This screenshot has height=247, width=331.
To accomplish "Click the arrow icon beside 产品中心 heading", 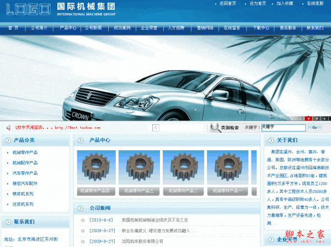I will tap(81, 140).
